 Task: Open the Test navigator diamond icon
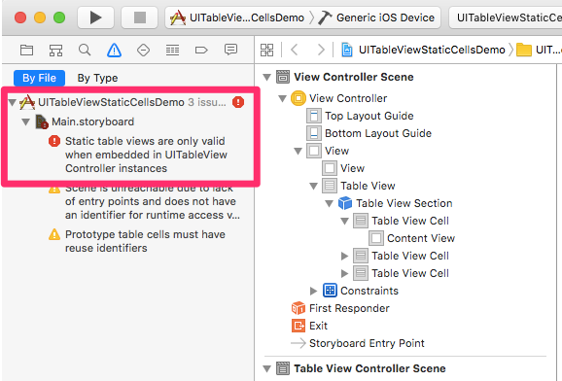click(x=143, y=50)
